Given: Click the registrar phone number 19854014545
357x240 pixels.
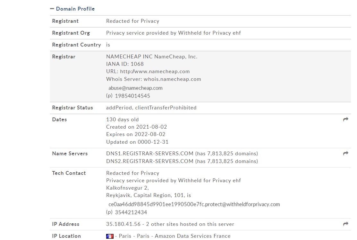Looking at the screenshot, I should [x=132, y=96].
